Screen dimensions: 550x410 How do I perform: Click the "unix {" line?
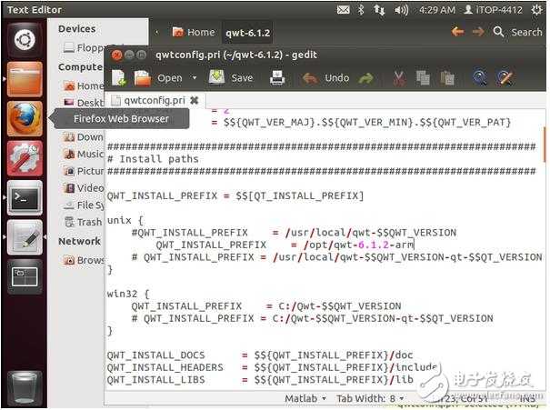pos(125,220)
